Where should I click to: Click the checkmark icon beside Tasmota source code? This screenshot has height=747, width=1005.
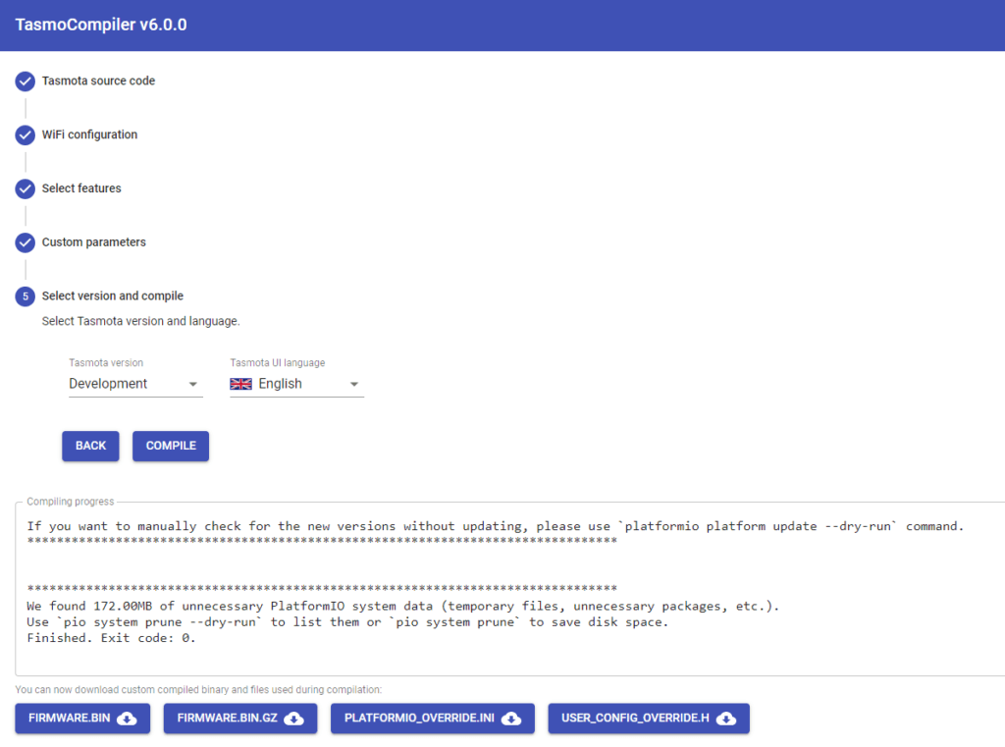point(25,80)
